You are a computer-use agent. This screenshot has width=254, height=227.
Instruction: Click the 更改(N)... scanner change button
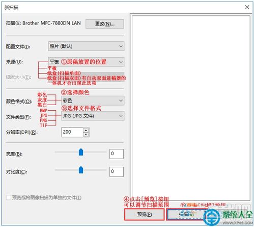(105, 24)
